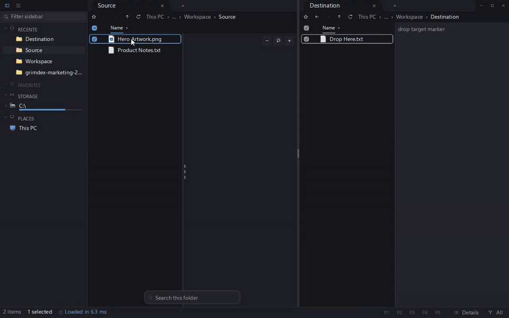Click Source at the breadcrumb end
This screenshot has height=318, width=509.
(x=227, y=17)
